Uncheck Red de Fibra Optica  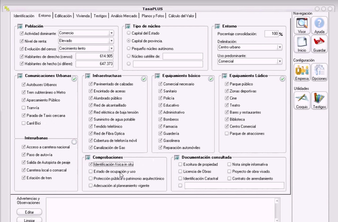click(x=90, y=134)
